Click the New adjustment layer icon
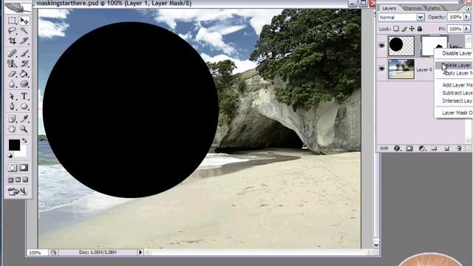This screenshot has width=473, height=266. [422, 149]
